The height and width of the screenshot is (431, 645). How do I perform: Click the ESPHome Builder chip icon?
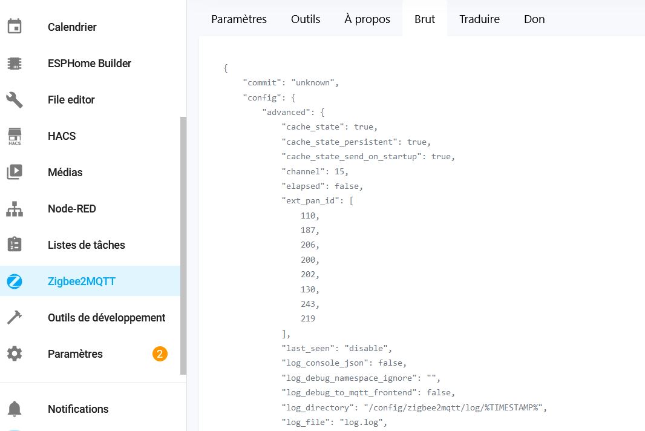[15, 63]
